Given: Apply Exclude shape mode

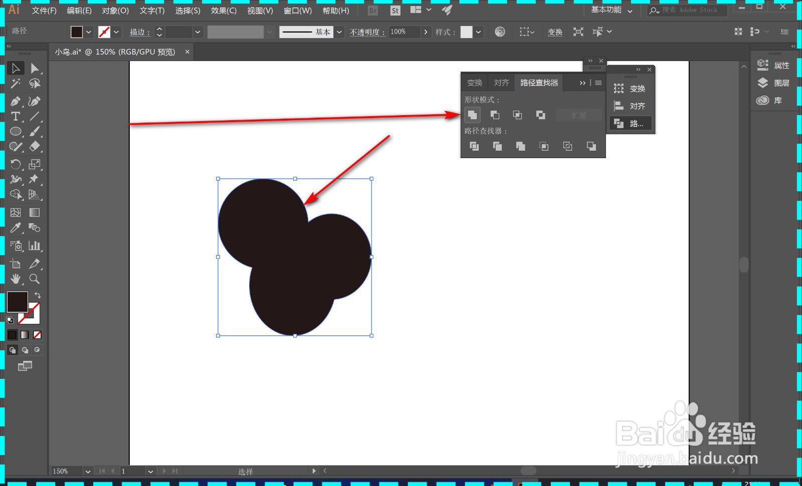Looking at the screenshot, I should tap(541, 115).
